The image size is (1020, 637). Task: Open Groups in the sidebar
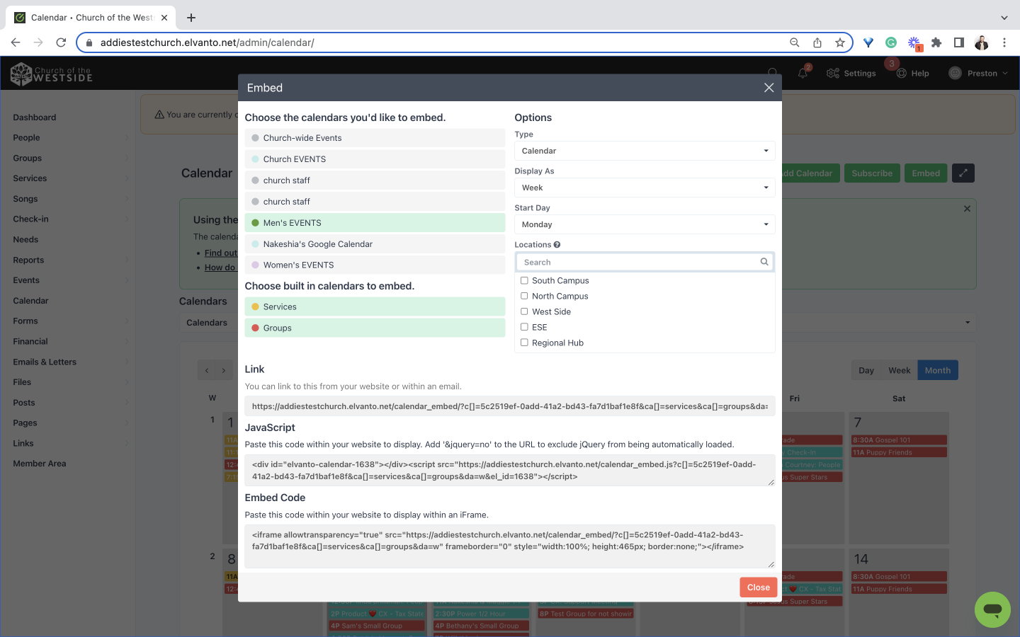pyautogui.click(x=27, y=159)
